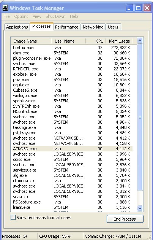Open the Help menu
The height and width of the screenshot is (240, 153).
tap(74, 16)
